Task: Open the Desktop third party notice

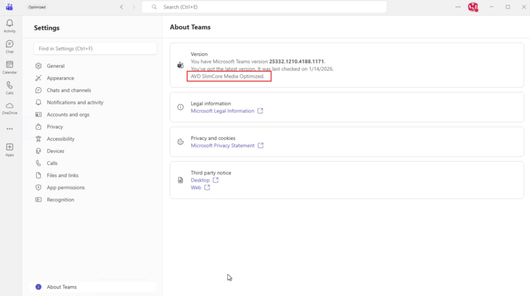Action: pyautogui.click(x=200, y=180)
